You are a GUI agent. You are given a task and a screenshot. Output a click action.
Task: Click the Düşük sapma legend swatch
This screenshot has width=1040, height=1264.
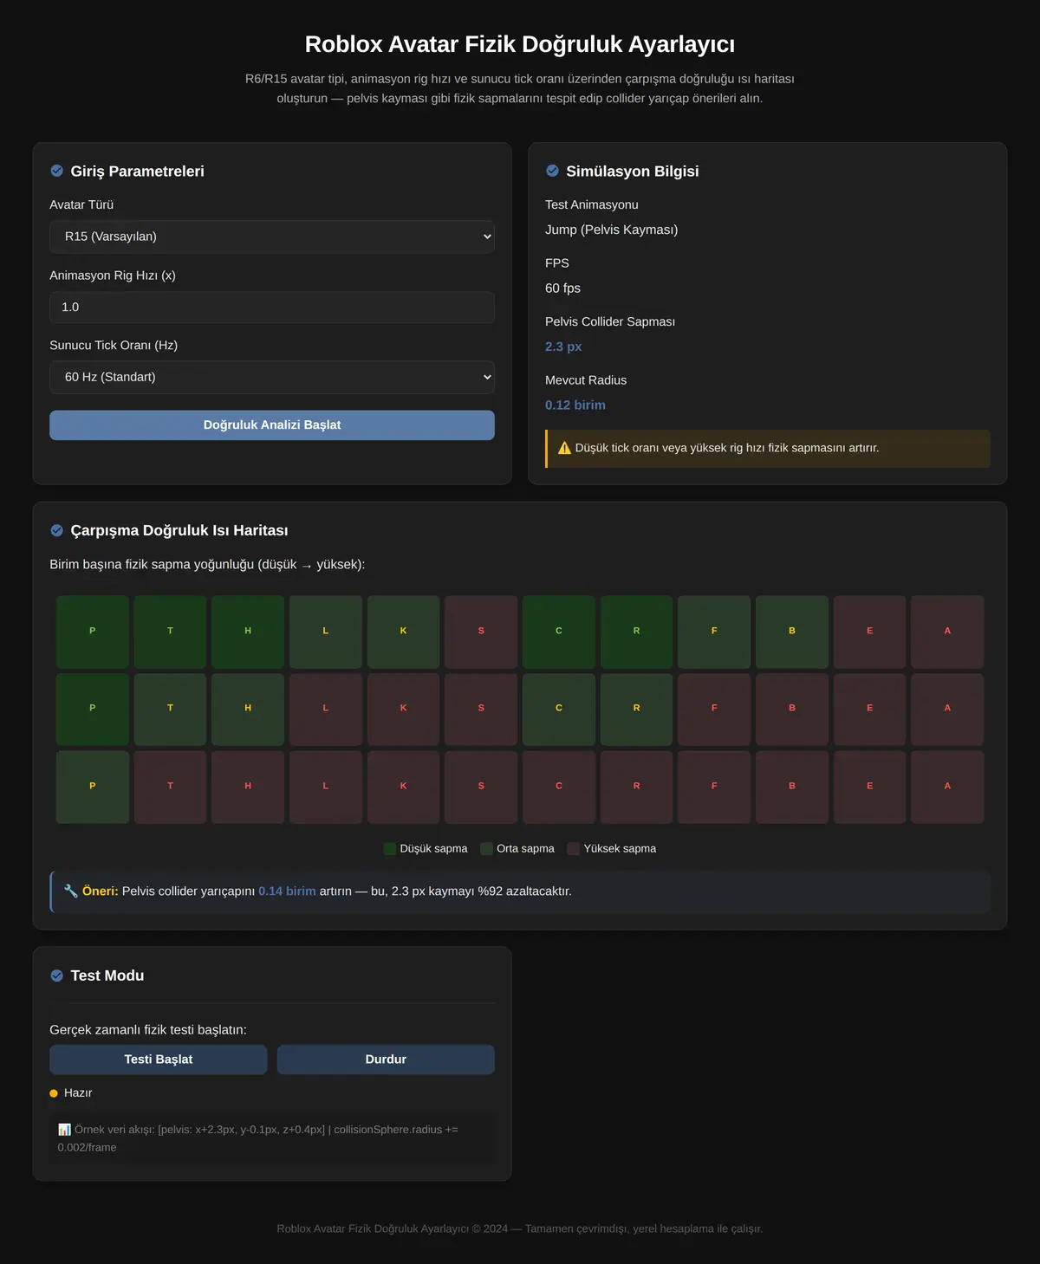pos(390,848)
